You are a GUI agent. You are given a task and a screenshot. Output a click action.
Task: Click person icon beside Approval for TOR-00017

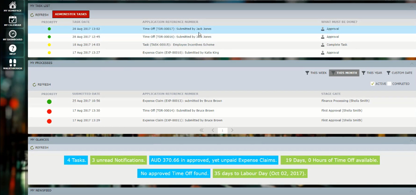(323, 29)
